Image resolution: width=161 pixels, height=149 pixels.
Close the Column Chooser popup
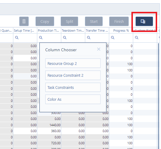(x=99, y=49)
